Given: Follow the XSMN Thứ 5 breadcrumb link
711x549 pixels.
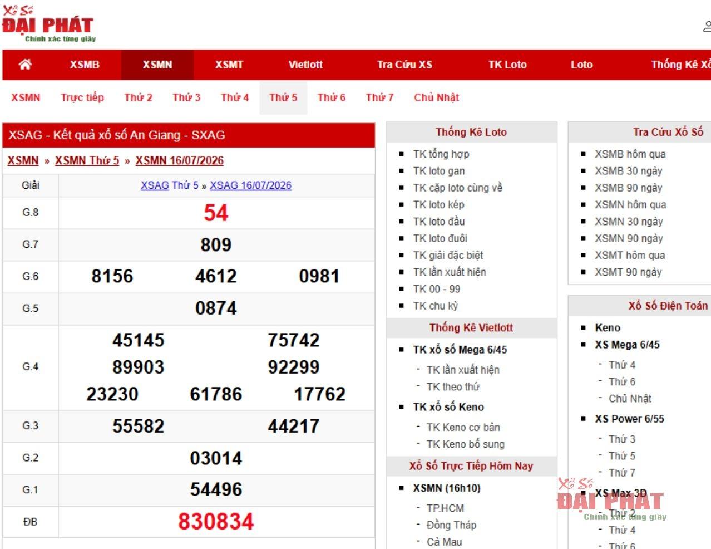Looking at the screenshot, I should pyautogui.click(x=87, y=160).
